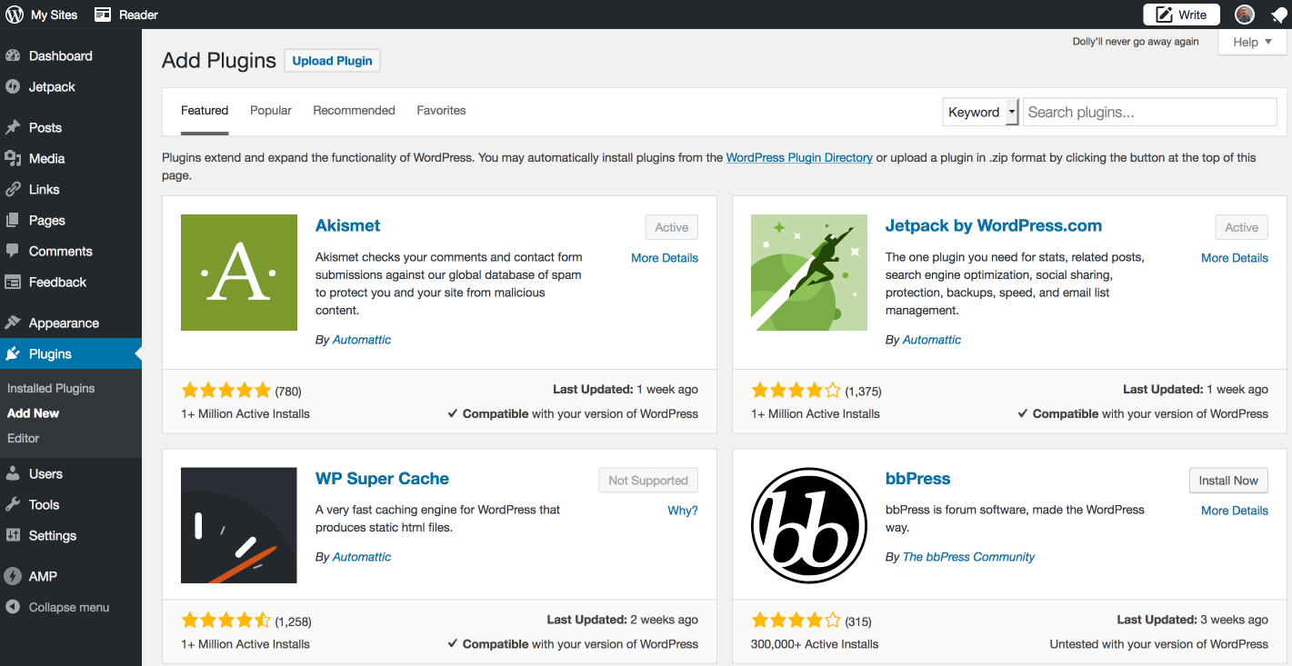This screenshot has height=666, width=1292.
Task: Collapse the admin sidebar menu
Action: [x=68, y=607]
